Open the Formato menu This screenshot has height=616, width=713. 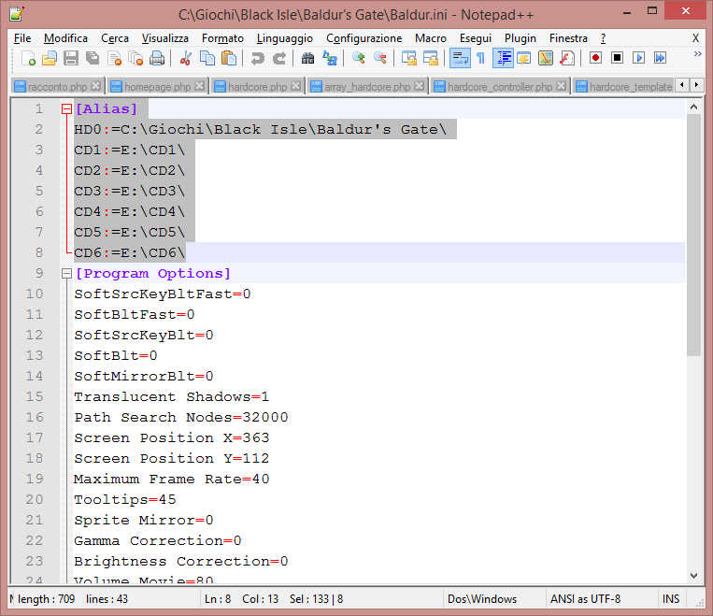pos(222,38)
